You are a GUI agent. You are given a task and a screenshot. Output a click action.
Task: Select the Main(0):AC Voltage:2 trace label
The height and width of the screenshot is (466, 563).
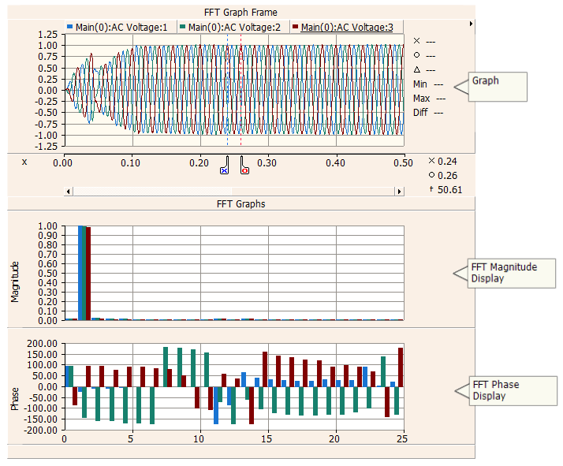(234, 28)
